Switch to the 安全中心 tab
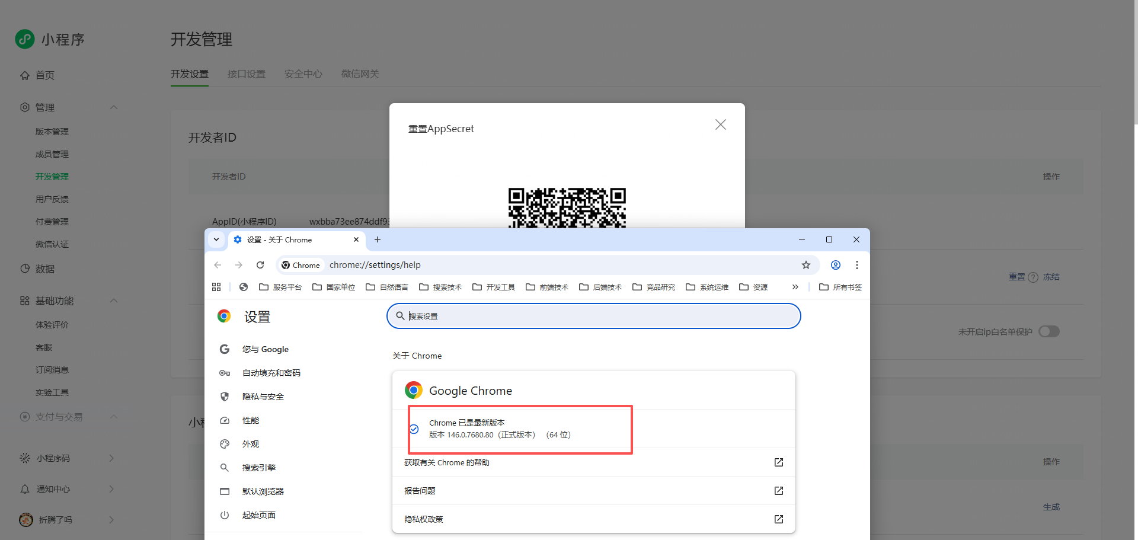Image resolution: width=1138 pixels, height=540 pixels. tap(303, 74)
